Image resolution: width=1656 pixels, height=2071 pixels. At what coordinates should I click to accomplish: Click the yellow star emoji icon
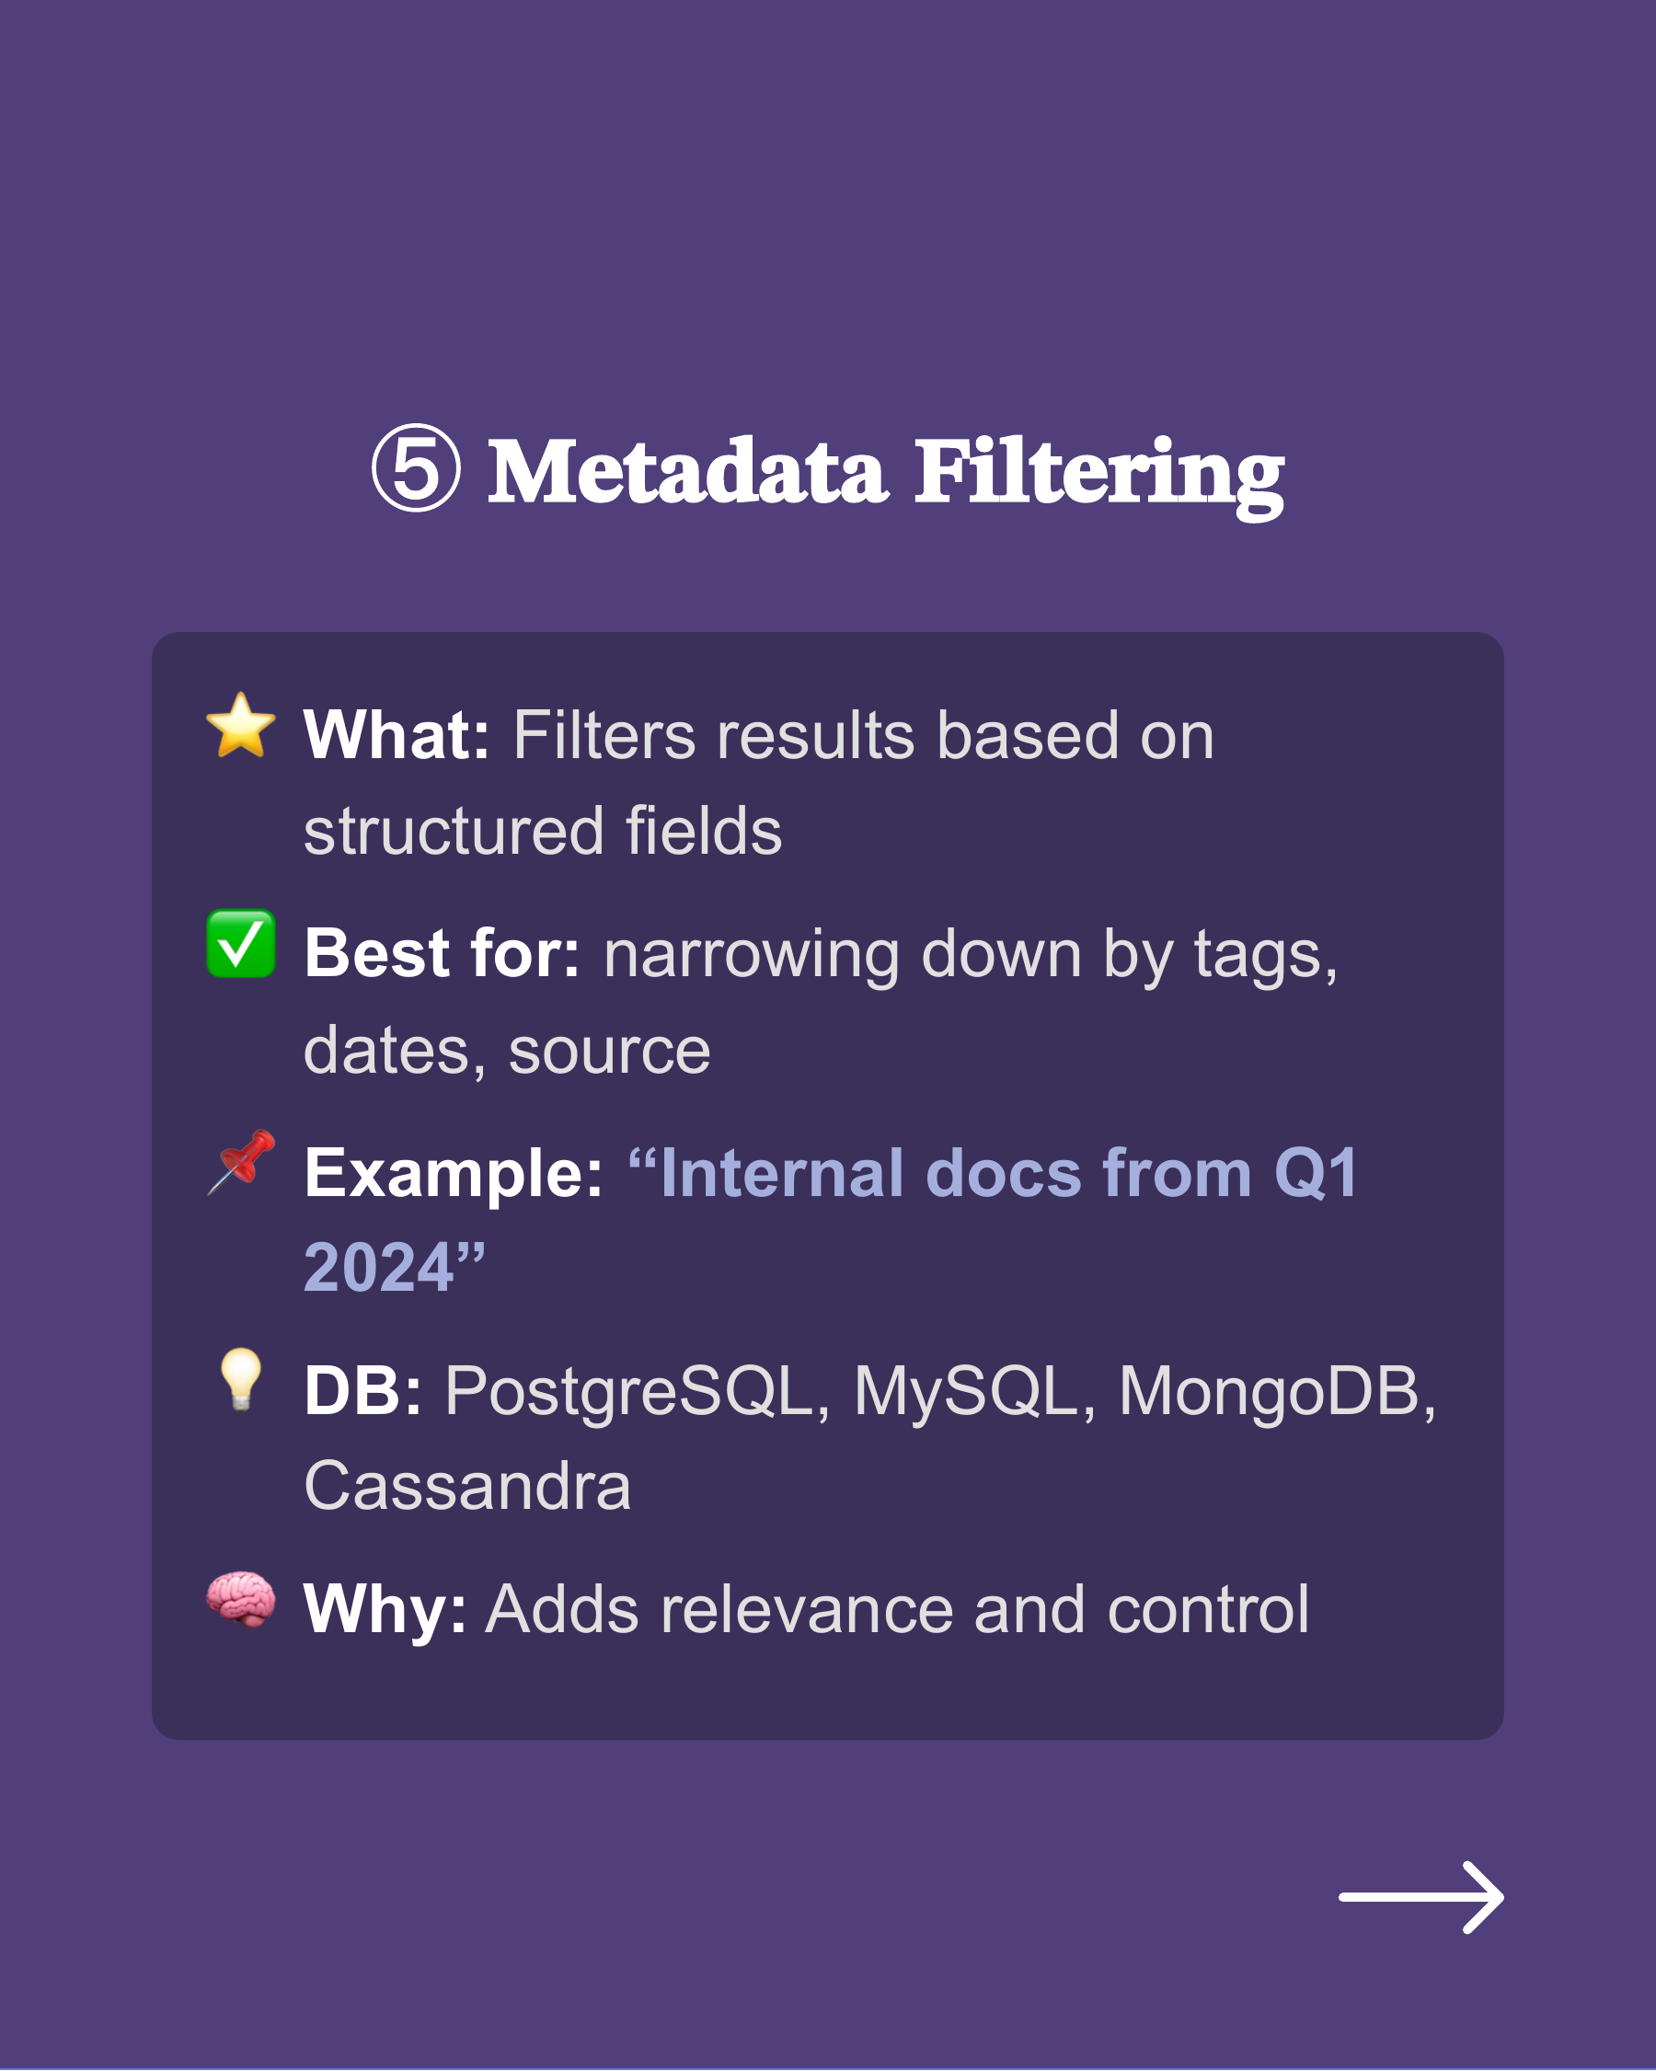click(x=240, y=726)
